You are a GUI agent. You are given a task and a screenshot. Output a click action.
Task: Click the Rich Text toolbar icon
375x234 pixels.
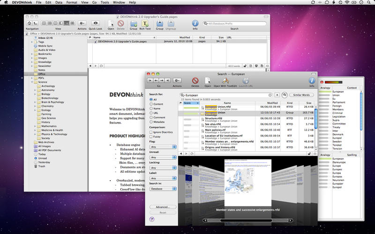(145, 22)
